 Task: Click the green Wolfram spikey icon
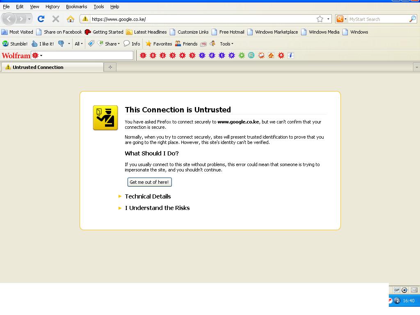click(242, 55)
